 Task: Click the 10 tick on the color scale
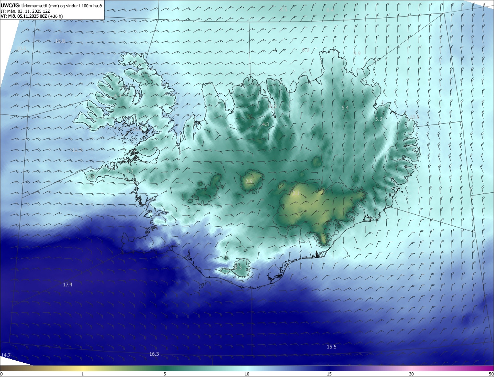coord(247,374)
